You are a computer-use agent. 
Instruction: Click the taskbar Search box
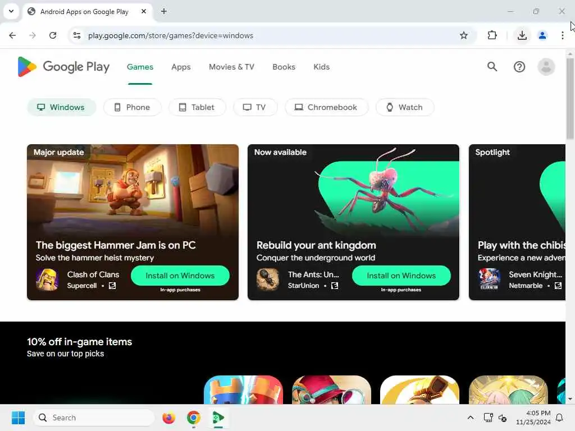[94, 418]
